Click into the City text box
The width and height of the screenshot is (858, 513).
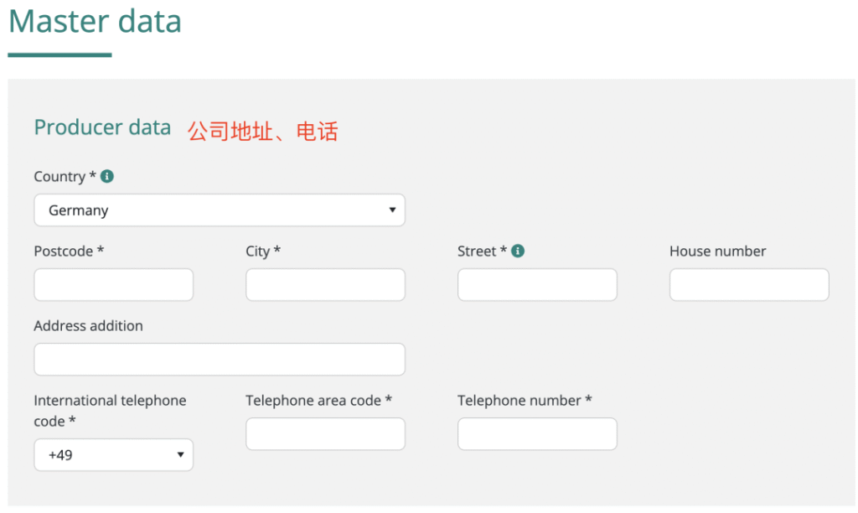(325, 285)
